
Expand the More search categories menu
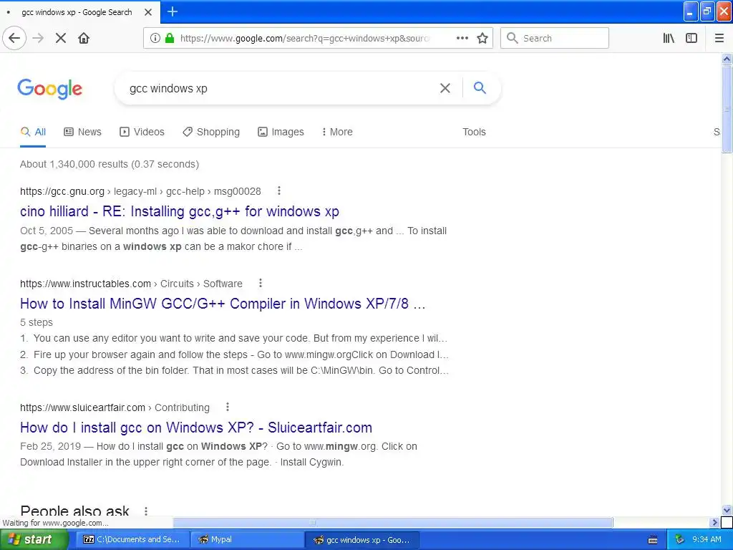coord(337,132)
